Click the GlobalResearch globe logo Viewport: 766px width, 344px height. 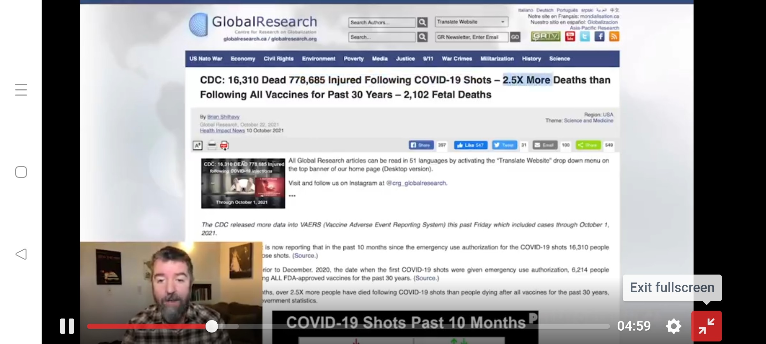tap(199, 25)
